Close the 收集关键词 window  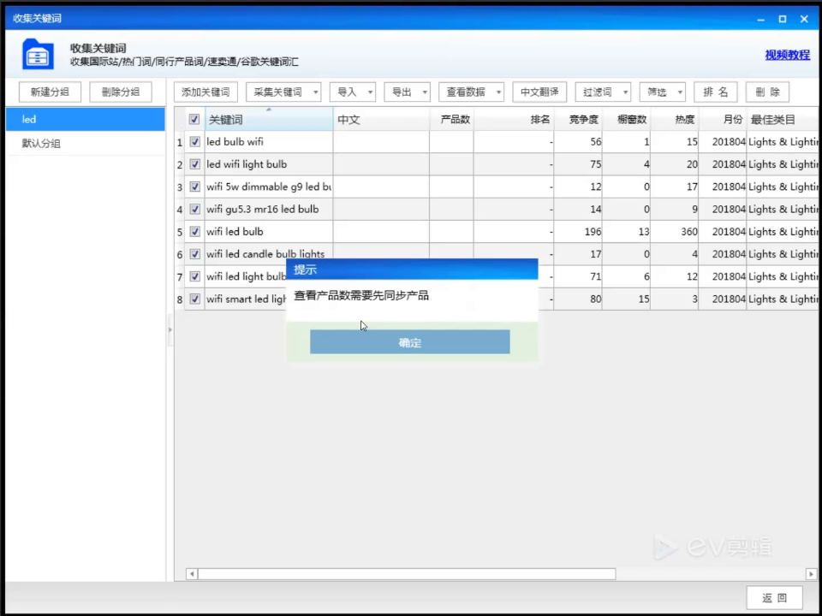point(804,19)
